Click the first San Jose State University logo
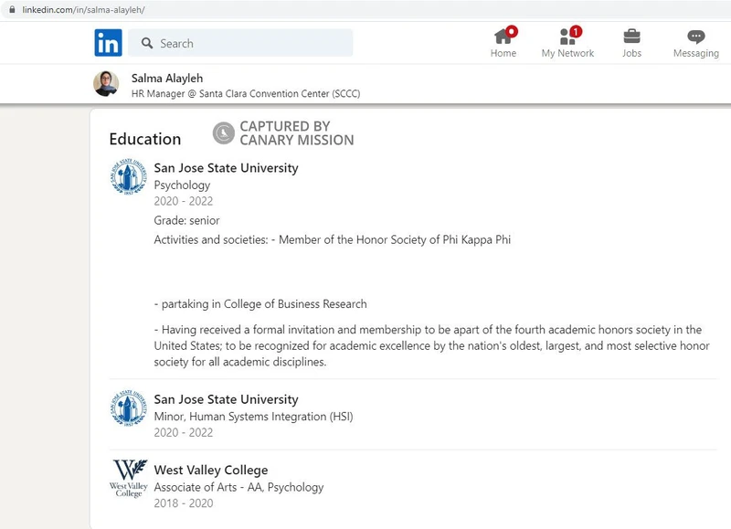Screen dimensions: 731x529 [129, 176]
